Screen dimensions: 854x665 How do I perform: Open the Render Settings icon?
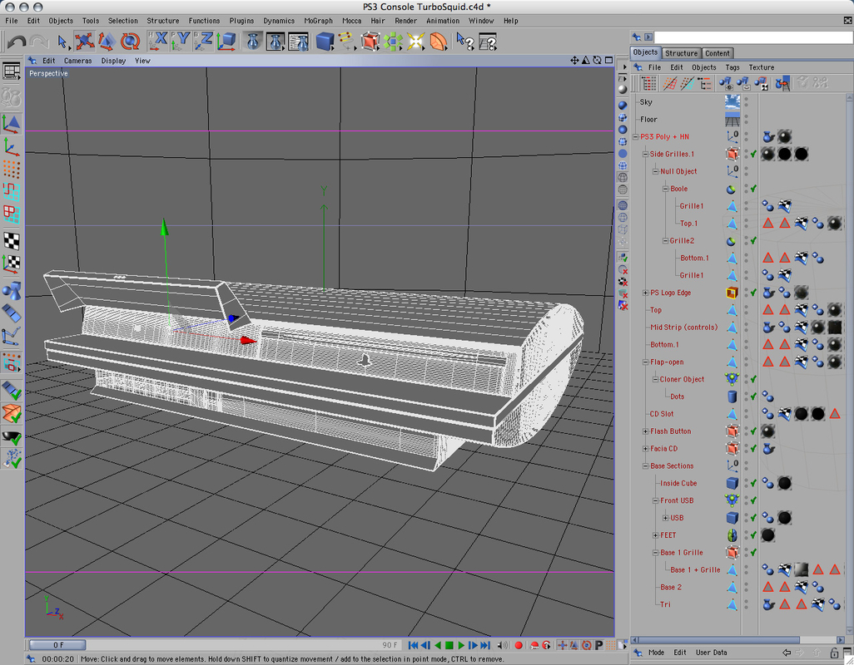click(x=299, y=41)
